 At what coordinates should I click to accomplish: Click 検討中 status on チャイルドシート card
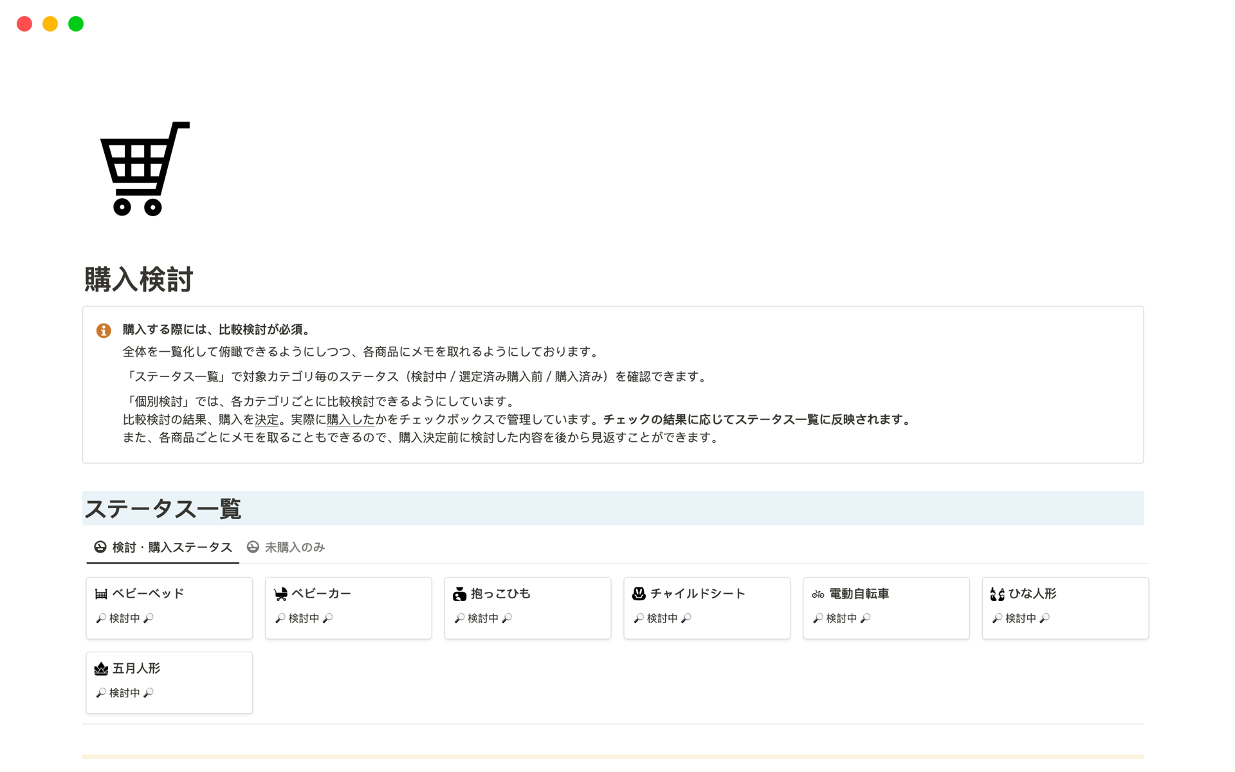point(662,618)
